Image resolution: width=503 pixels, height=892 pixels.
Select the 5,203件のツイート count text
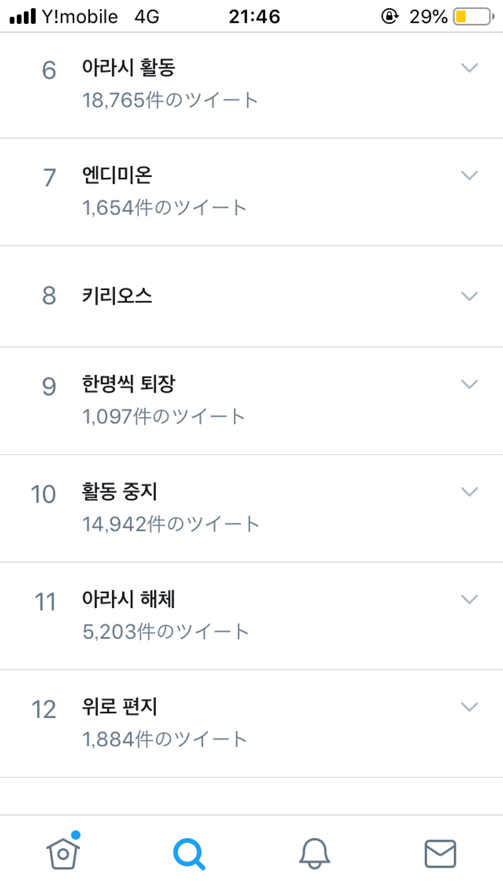(166, 631)
